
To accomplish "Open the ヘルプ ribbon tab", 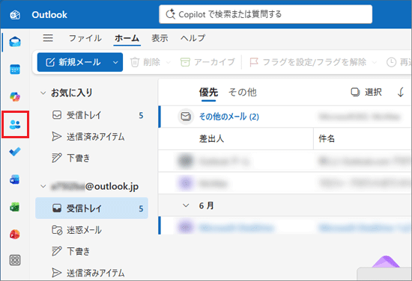I will pos(193,38).
